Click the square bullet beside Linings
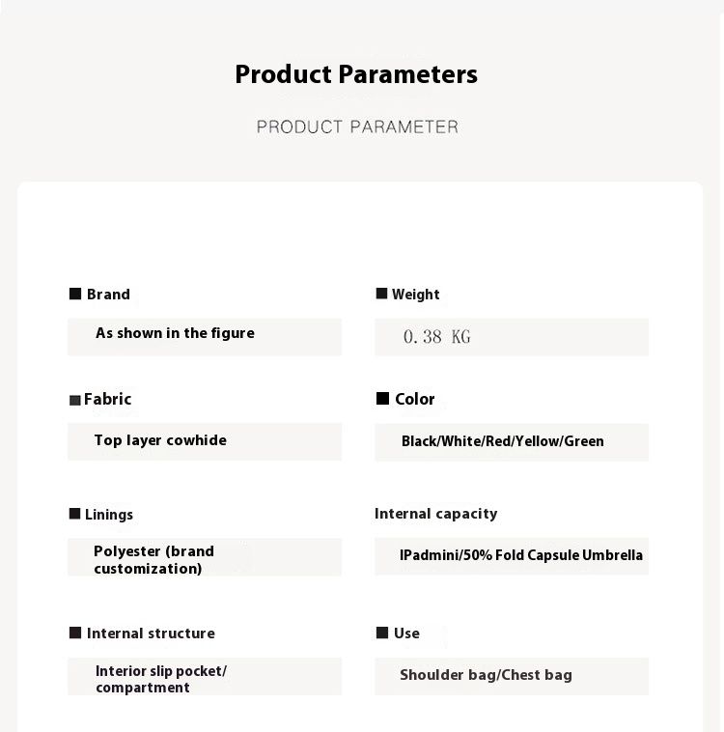This screenshot has height=732, width=724. (x=75, y=514)
